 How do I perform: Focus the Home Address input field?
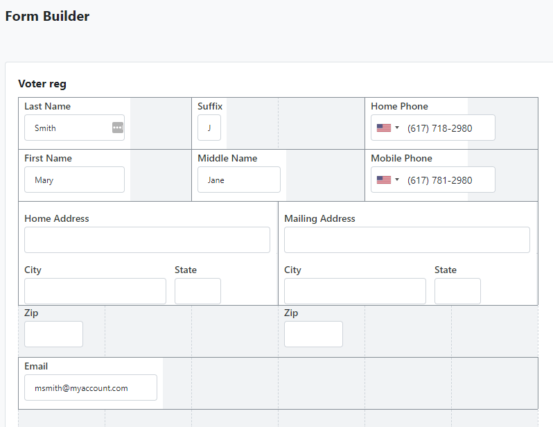pos(147,240)
